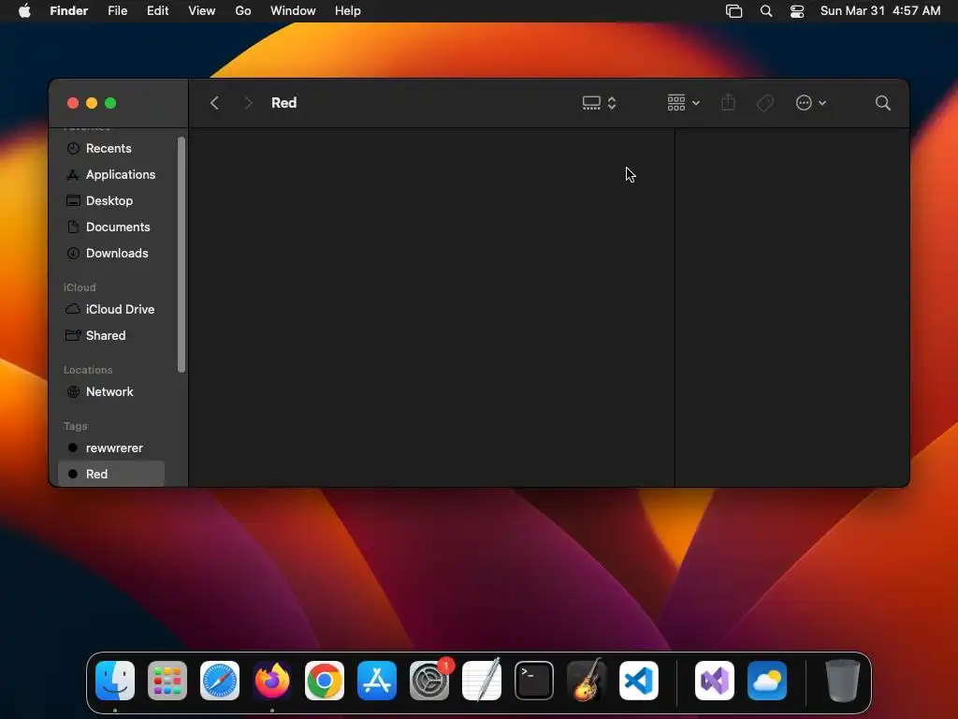Image resolution: width=958 pixels, height=719 pixels.
Task: Expand the Group By grid dropdown
Action: coord(683,103)
